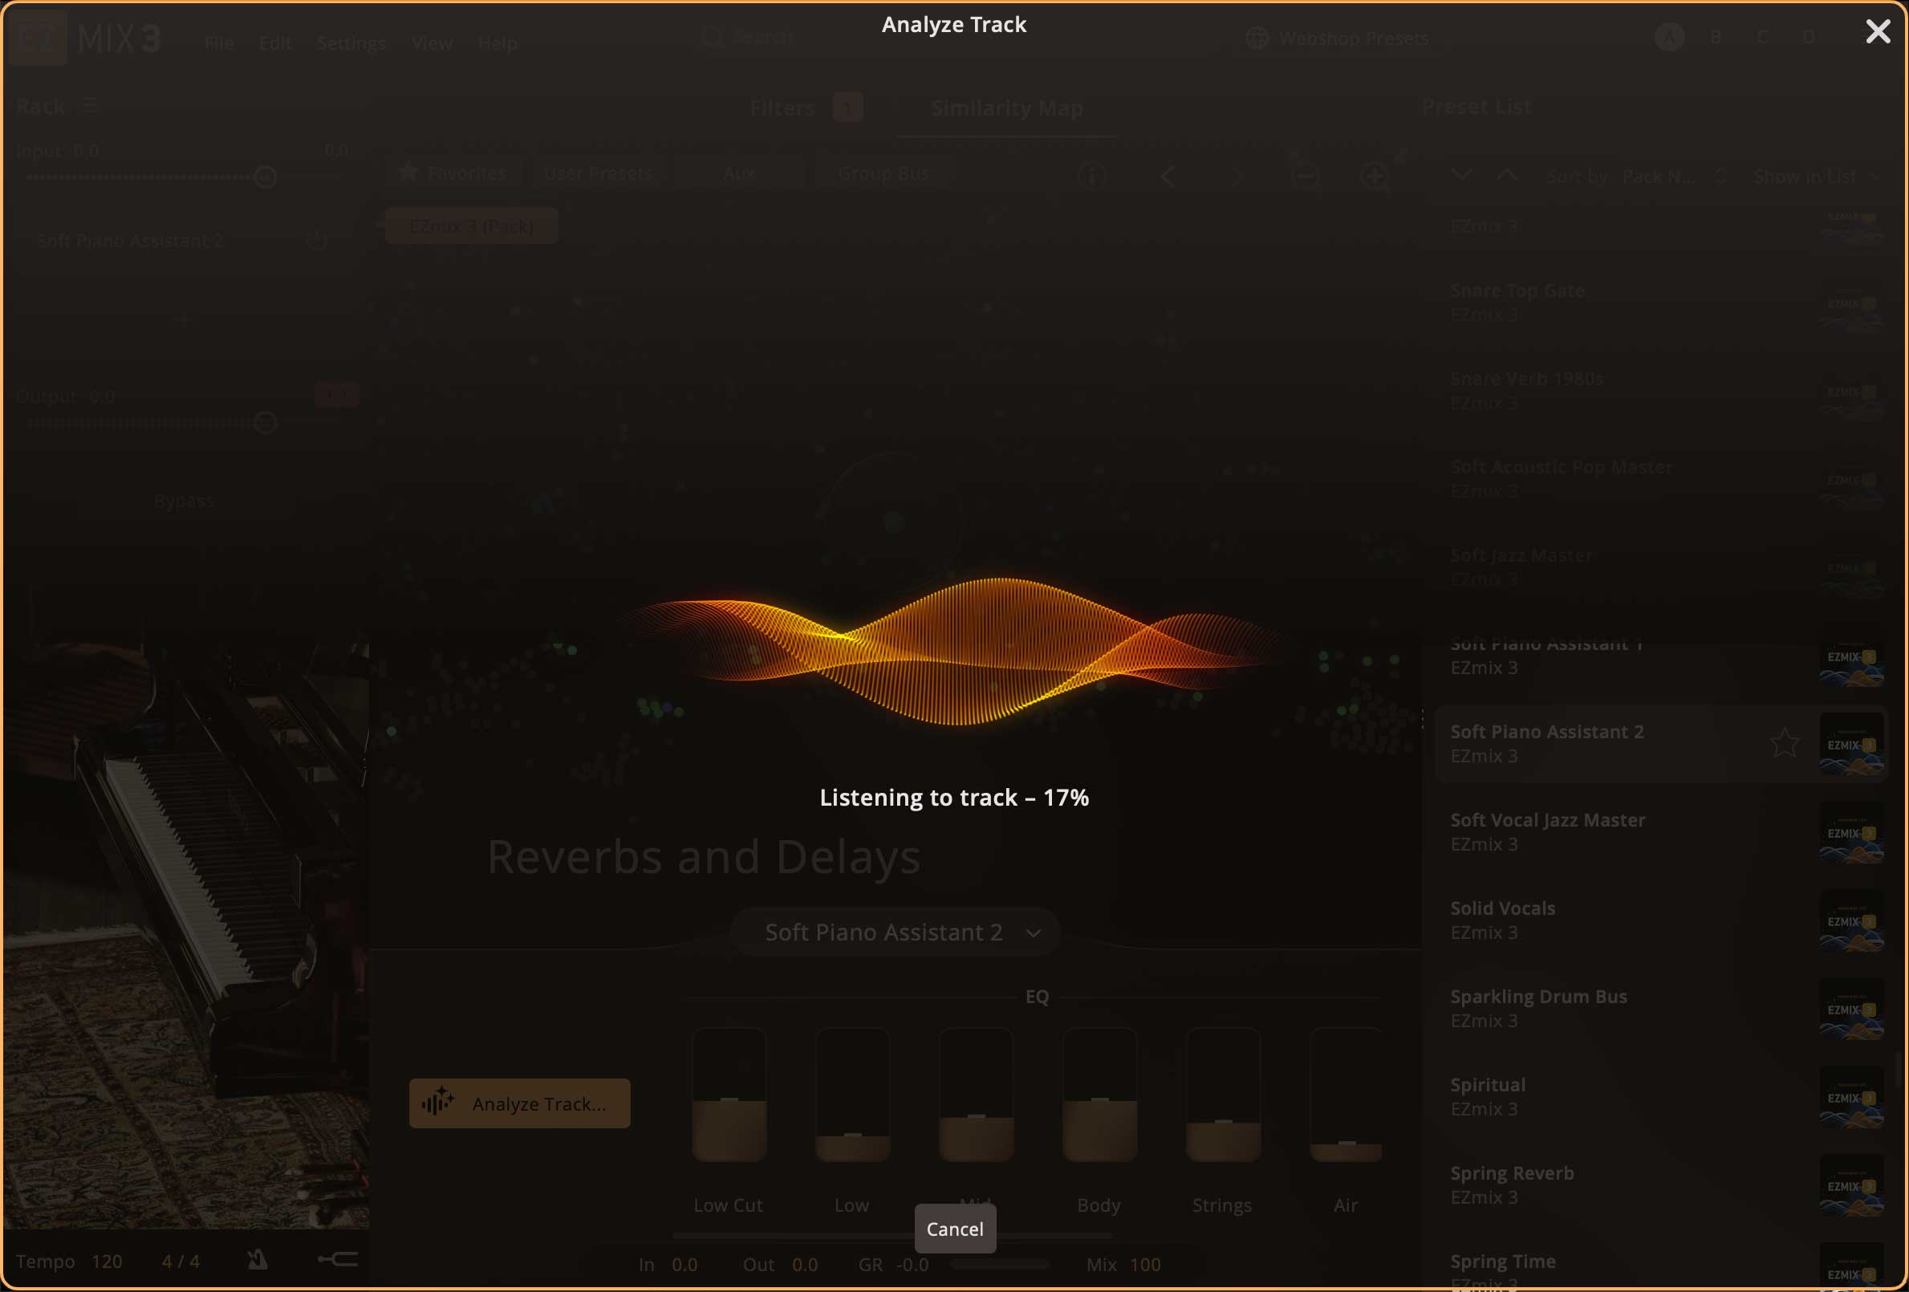Open the Rack hamburger menu icon

click(90, 106)
